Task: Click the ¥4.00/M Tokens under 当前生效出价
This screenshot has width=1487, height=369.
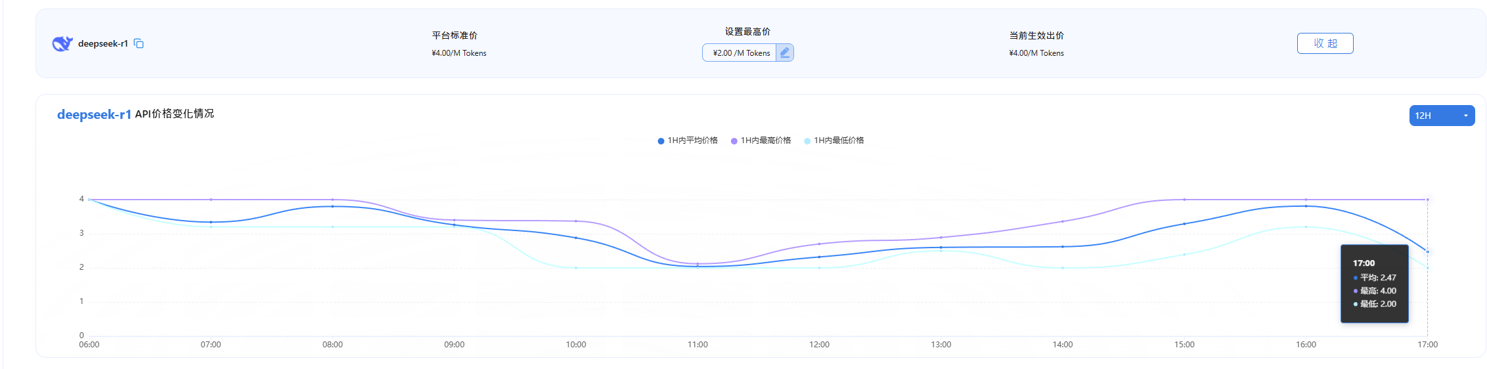Action: pos(1036,53)
